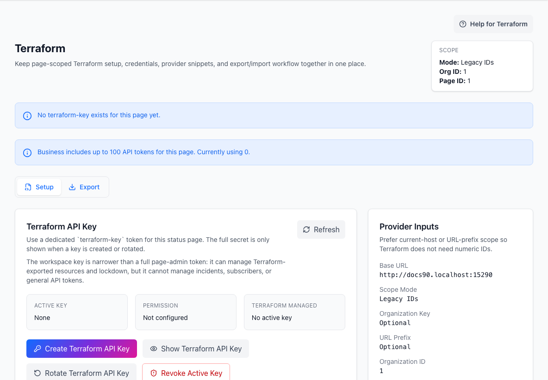The height and width of the screenshot is (380, 548).
Task: Switch to the Setup tab
Action: tap(39, 187)
